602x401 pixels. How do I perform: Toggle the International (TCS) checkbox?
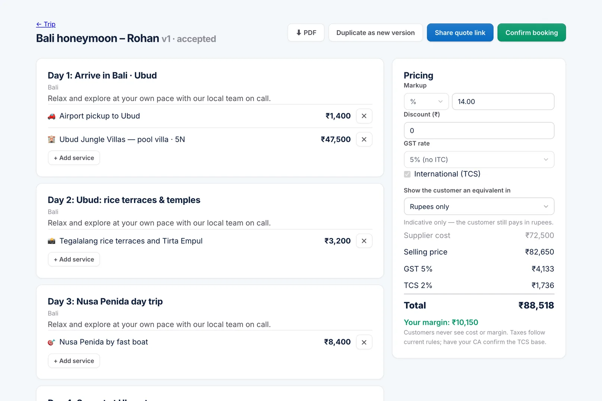point(407,174)
